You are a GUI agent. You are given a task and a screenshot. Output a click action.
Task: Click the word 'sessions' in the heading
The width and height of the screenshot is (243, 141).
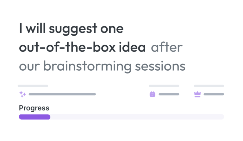[x=160, y=67]
